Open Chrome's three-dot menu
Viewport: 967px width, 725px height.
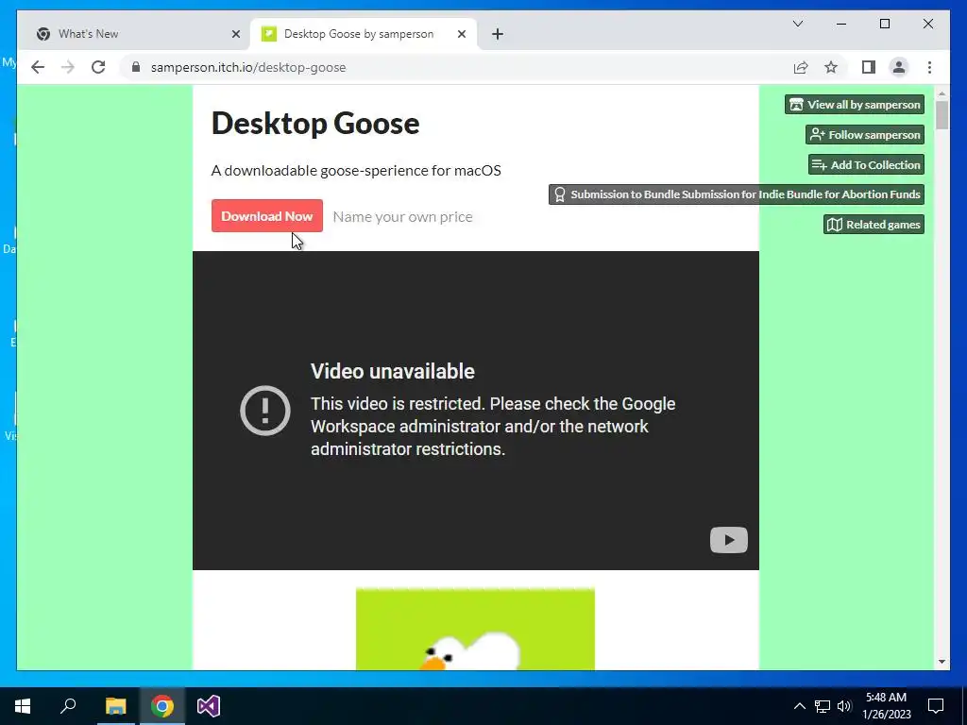tap(929, 67)
